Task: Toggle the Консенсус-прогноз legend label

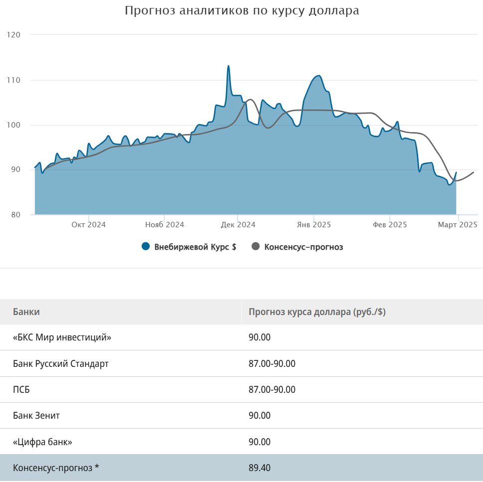Action: pyautogui.click(x=303, y=247)
